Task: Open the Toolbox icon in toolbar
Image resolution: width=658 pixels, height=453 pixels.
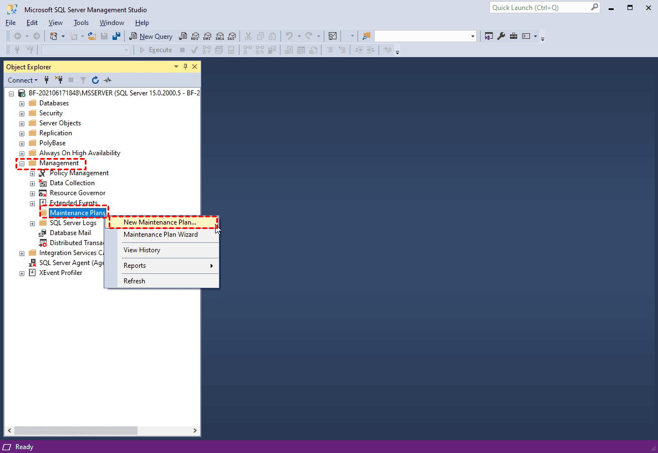Action: pos(513,36)
